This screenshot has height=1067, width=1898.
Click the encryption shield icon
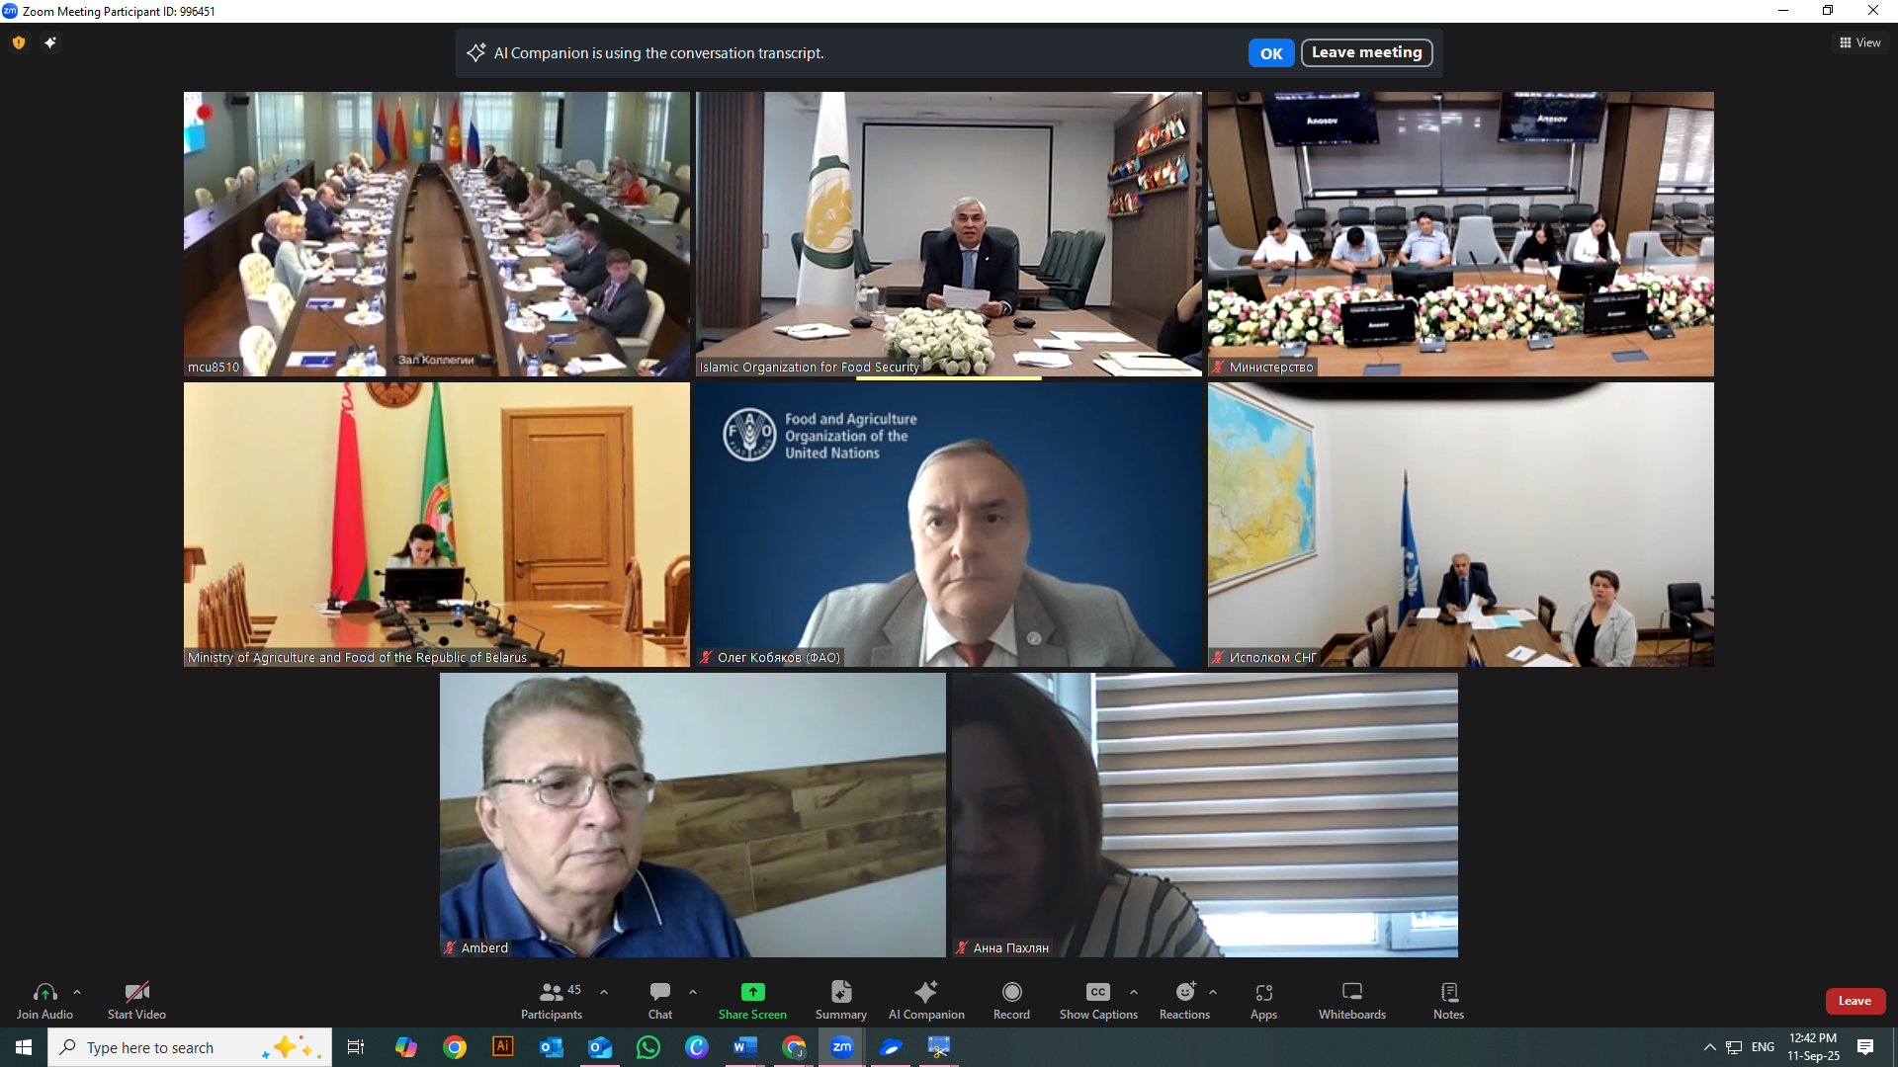coord(19,42)
